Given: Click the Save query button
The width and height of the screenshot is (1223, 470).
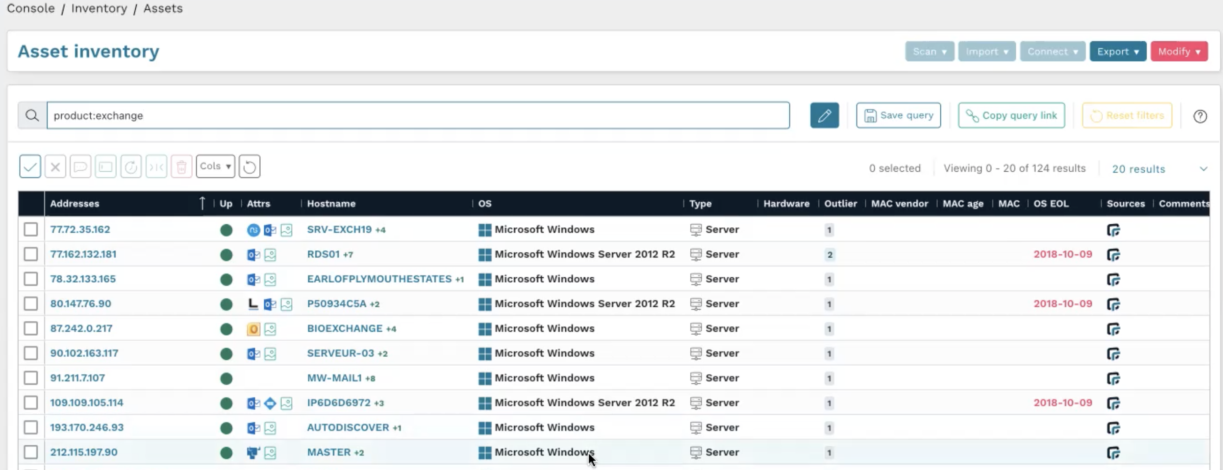Looking at the screenshot, I should 898,115.
